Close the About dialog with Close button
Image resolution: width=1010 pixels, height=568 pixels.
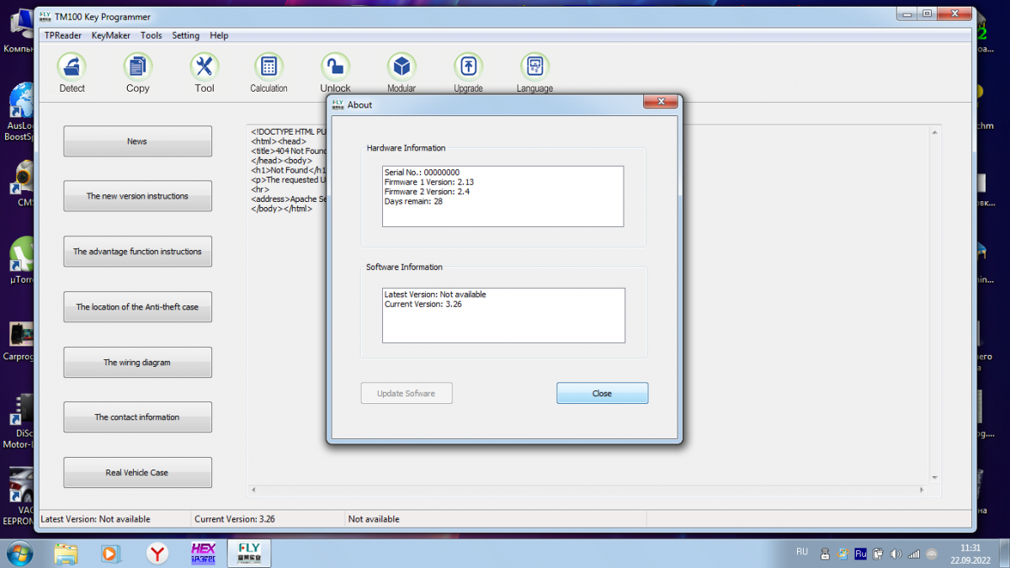602,393
